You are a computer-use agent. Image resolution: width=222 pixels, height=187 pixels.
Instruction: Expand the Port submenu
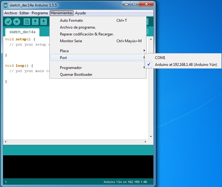pos(98,58)
